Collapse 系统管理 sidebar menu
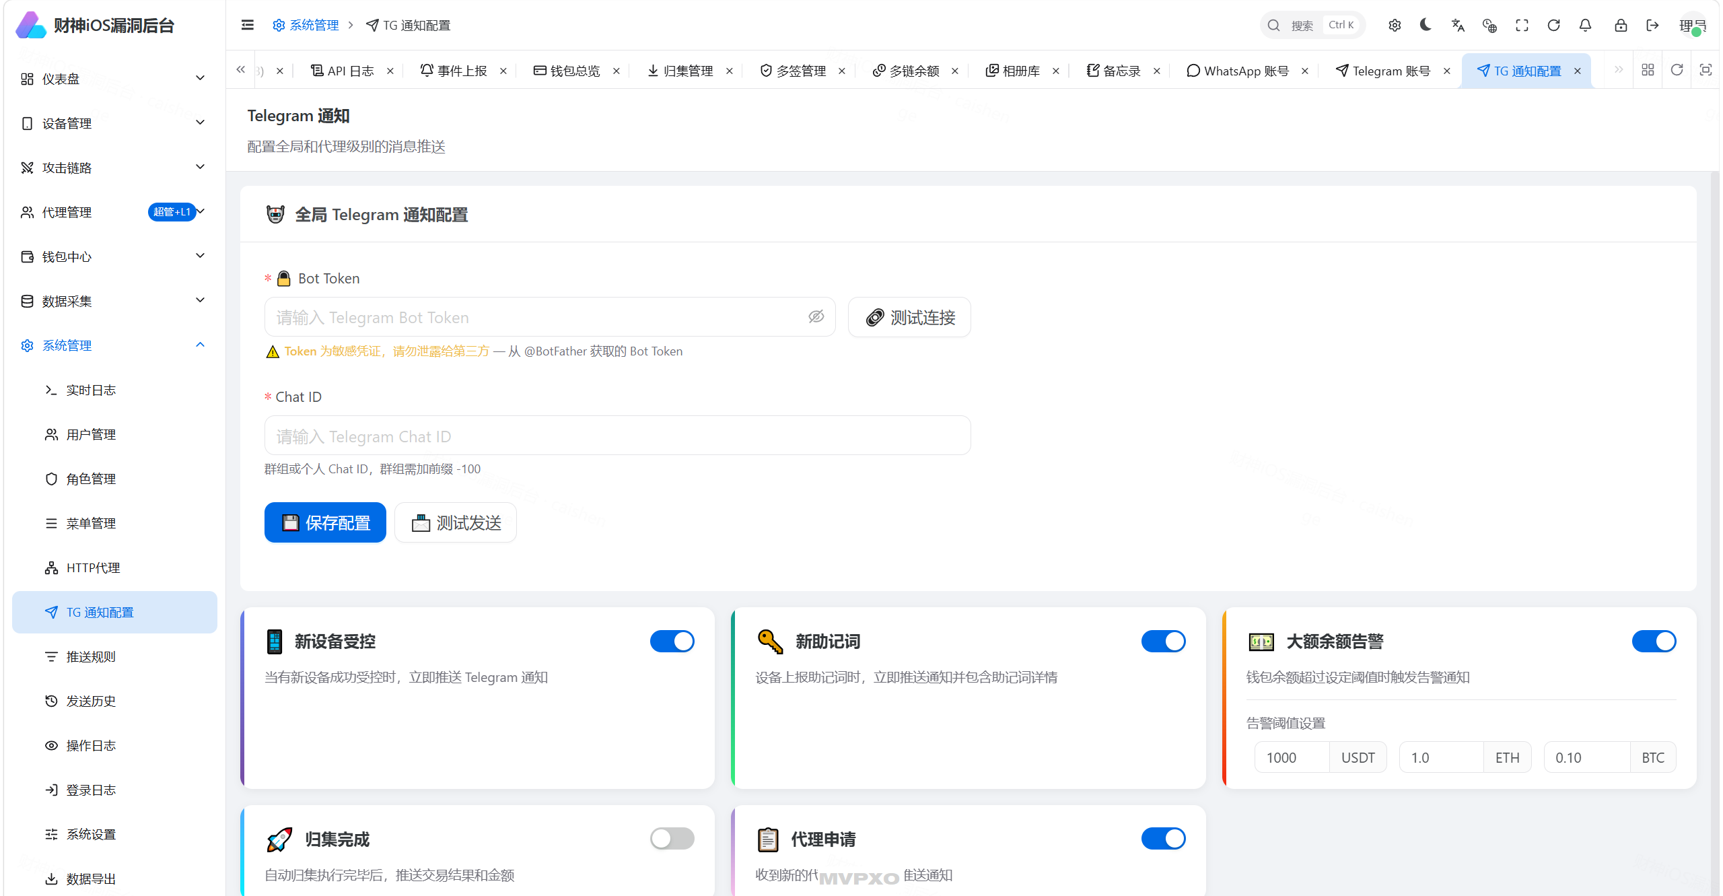The height and width of the screenshot is (896, 1723). pos(114,345)
